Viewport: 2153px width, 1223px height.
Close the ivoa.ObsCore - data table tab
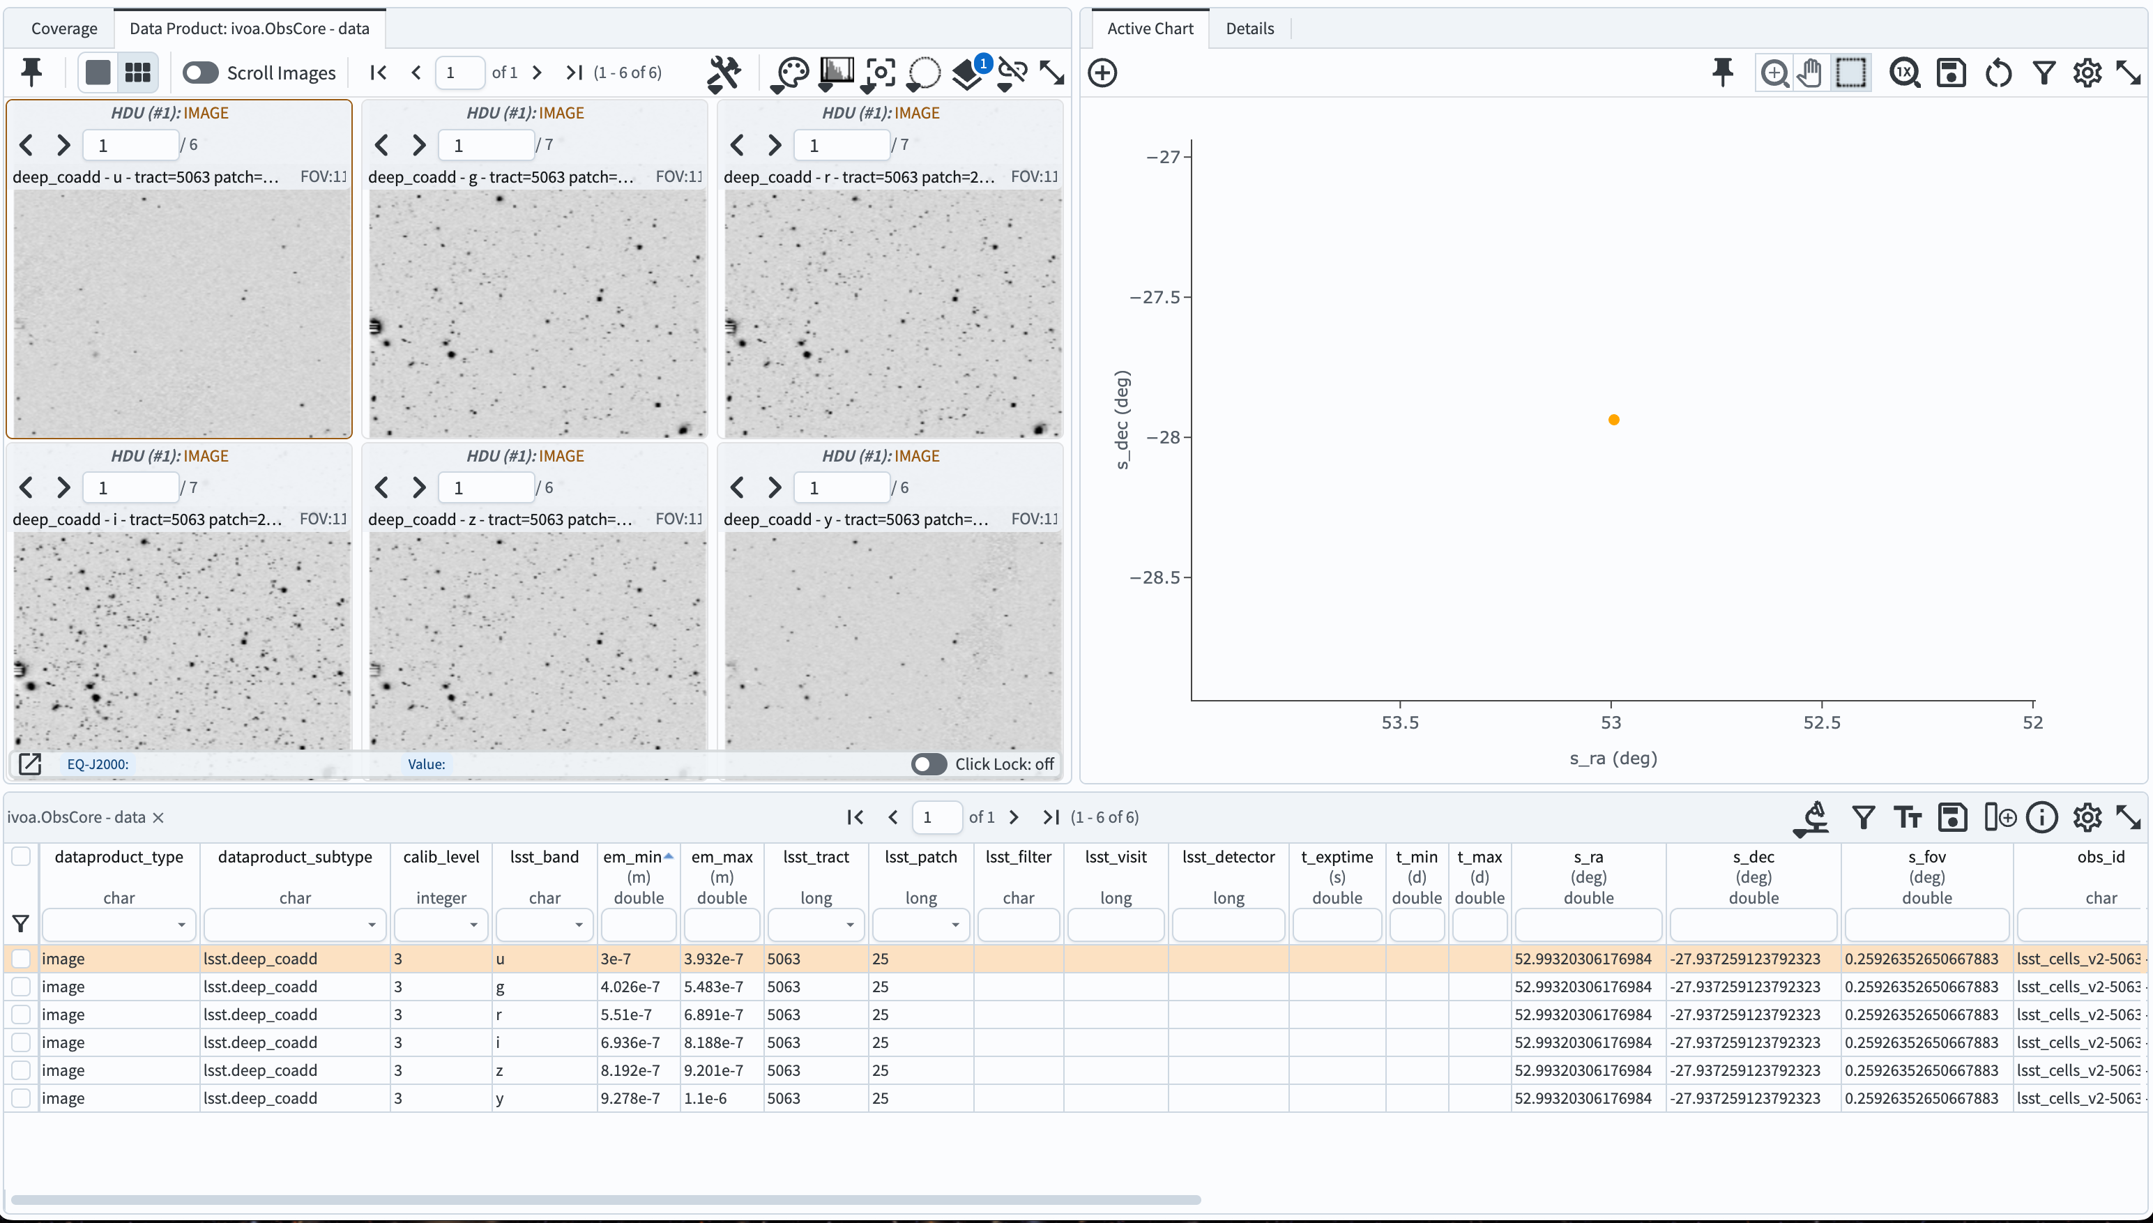pyautogui.click(x=158, y=817)
